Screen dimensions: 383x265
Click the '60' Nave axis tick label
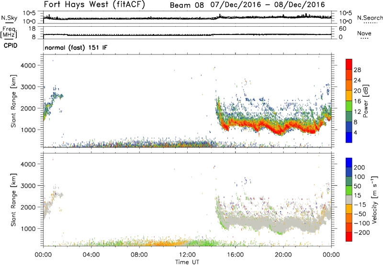343,29
